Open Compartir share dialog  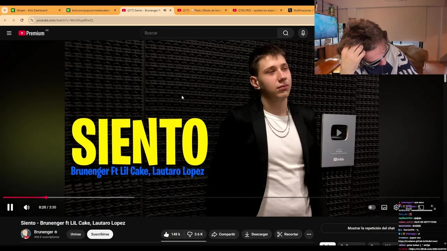coord(223,234)
